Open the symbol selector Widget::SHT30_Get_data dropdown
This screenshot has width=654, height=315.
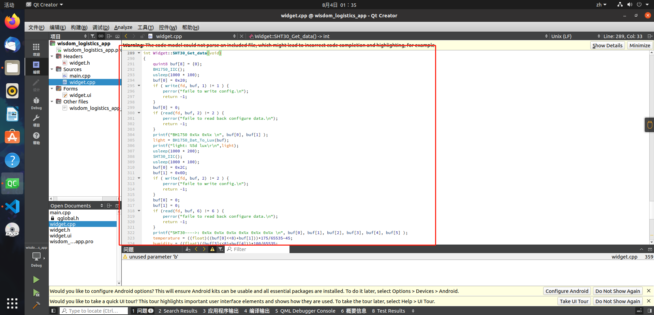[398, 36]
